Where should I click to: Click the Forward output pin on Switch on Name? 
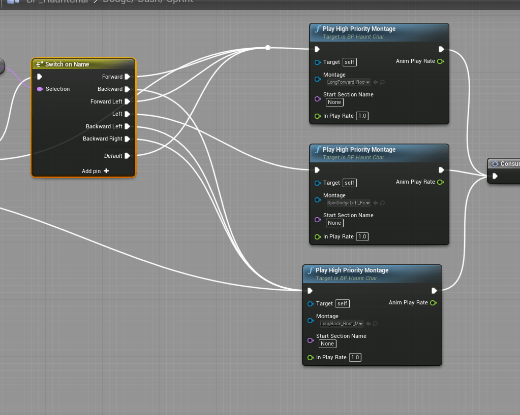[127, 77]
